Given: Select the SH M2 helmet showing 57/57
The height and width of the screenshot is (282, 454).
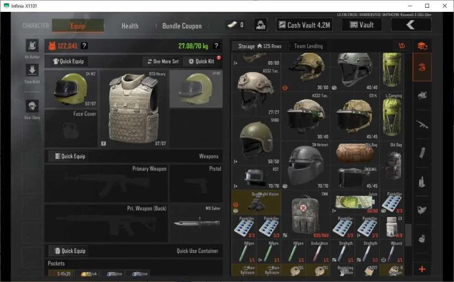Looking at the screenshot, I should [x=71, y=89].
